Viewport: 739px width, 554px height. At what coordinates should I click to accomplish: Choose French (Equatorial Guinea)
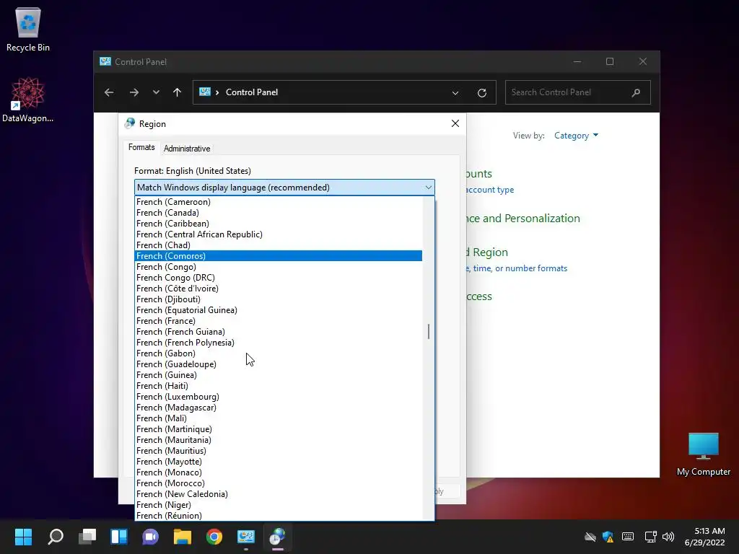278,310
